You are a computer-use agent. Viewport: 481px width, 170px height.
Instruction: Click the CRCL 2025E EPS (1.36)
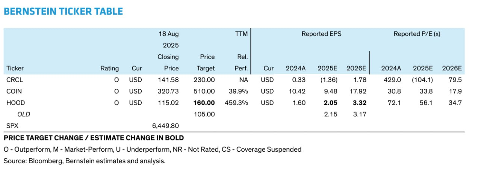(x=329, y=80)
